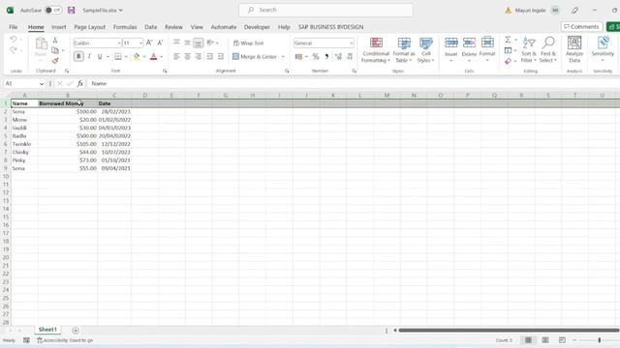Viewport: 620px width, 348px height.
Task: Open the Page Layout tab
Action: click(x=90, y=27)
